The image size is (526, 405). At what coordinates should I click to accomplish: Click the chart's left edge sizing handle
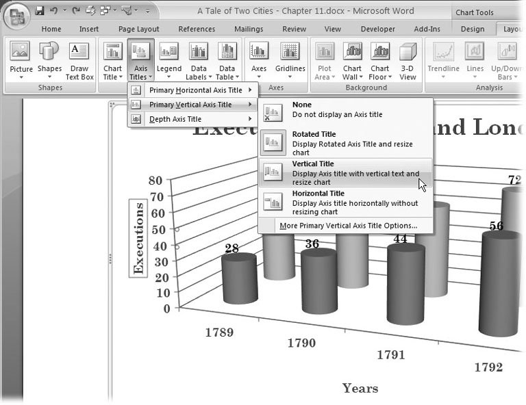[x=110, y=259]
